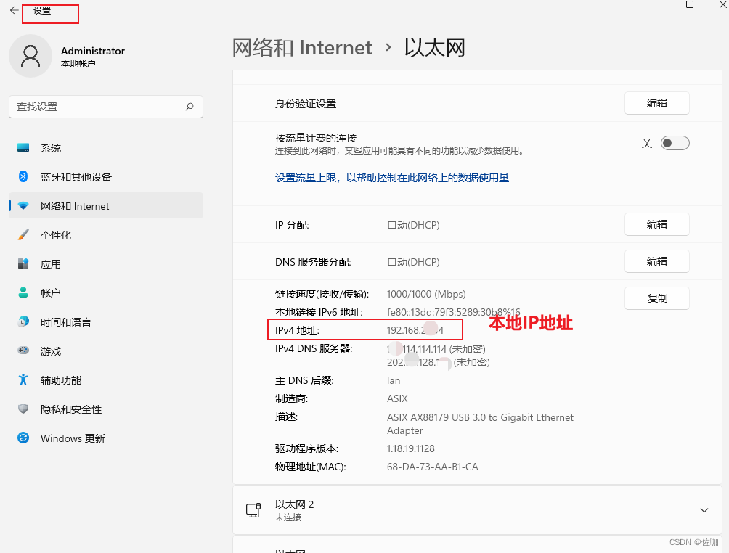Click the 复制 button for network details

coord(656,298)
